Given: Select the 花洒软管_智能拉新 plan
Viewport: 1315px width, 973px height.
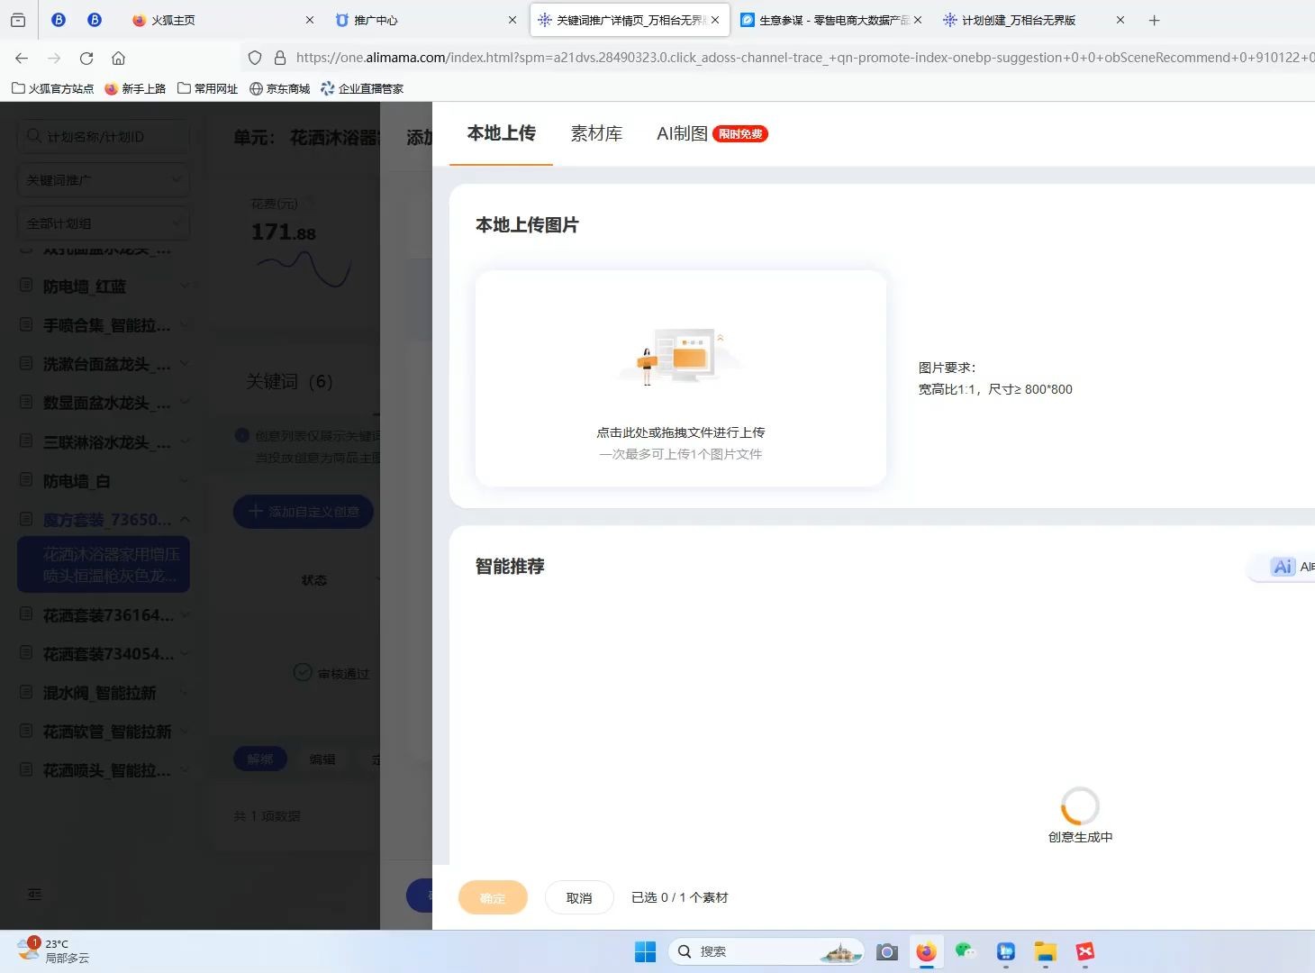Looking at the screenshot, I should tap(107, 732).
